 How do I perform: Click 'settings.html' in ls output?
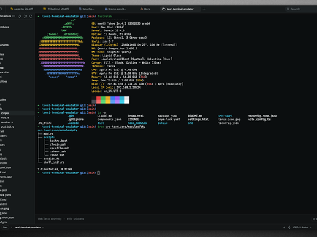(x=198, y=120)
